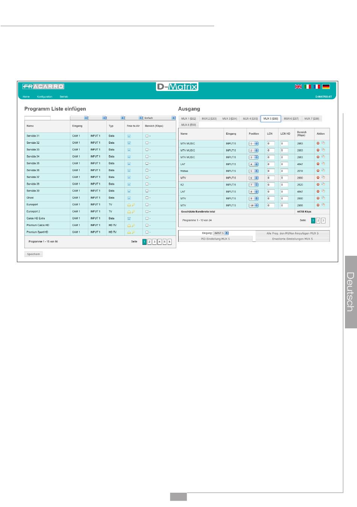Copy LA7 at position 8 using action icon
This screenshot has width=357, height=507.
point(323,191)
